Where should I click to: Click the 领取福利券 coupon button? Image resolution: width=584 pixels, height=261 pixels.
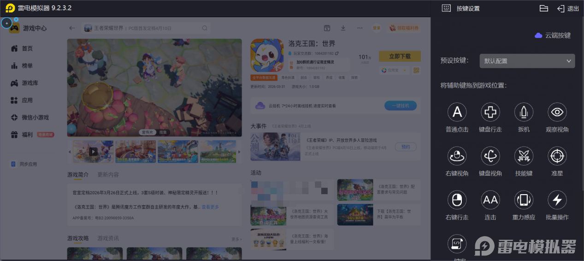tap(404, 28)
